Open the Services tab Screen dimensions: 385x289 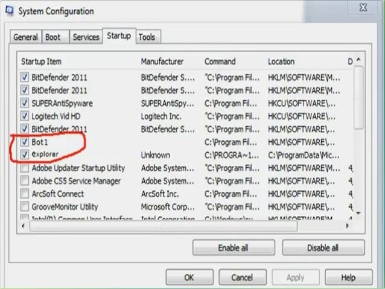[86, 37]
